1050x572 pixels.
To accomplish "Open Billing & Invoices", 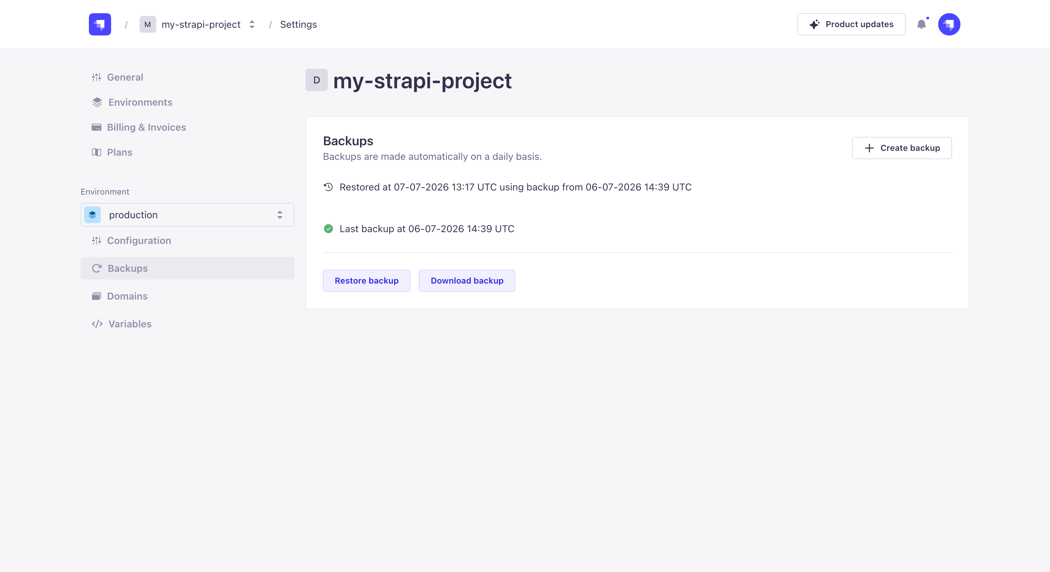I will tap(146, 127).
